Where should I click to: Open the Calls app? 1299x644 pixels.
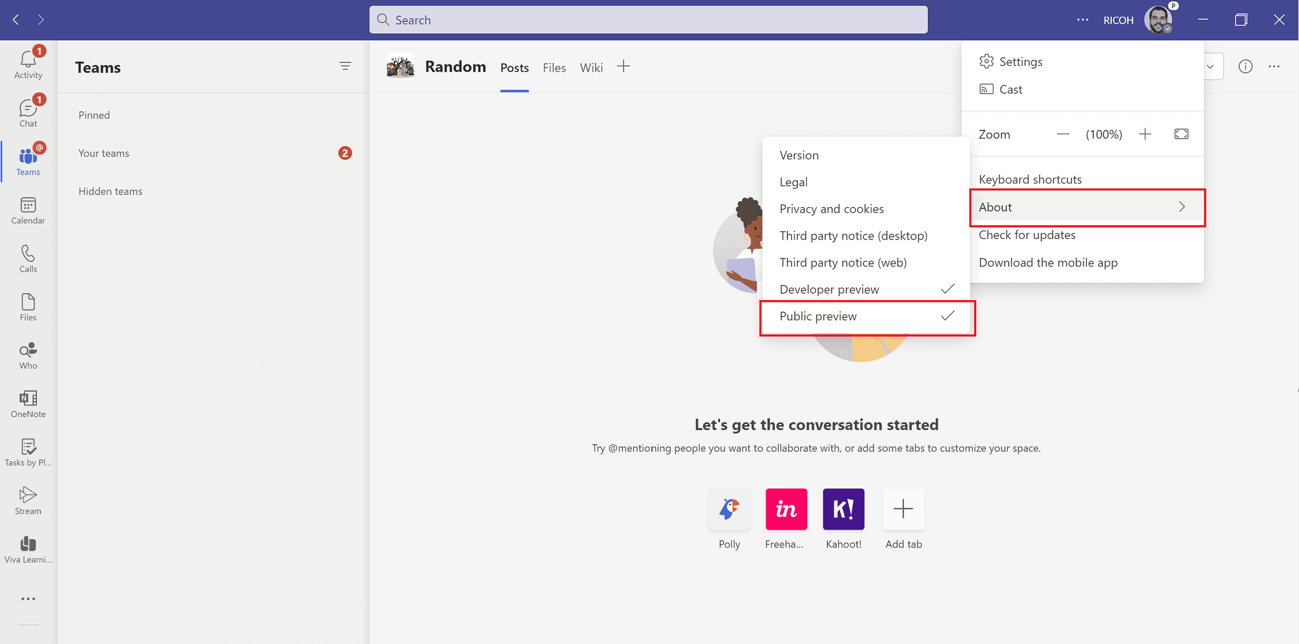point(28,259)
